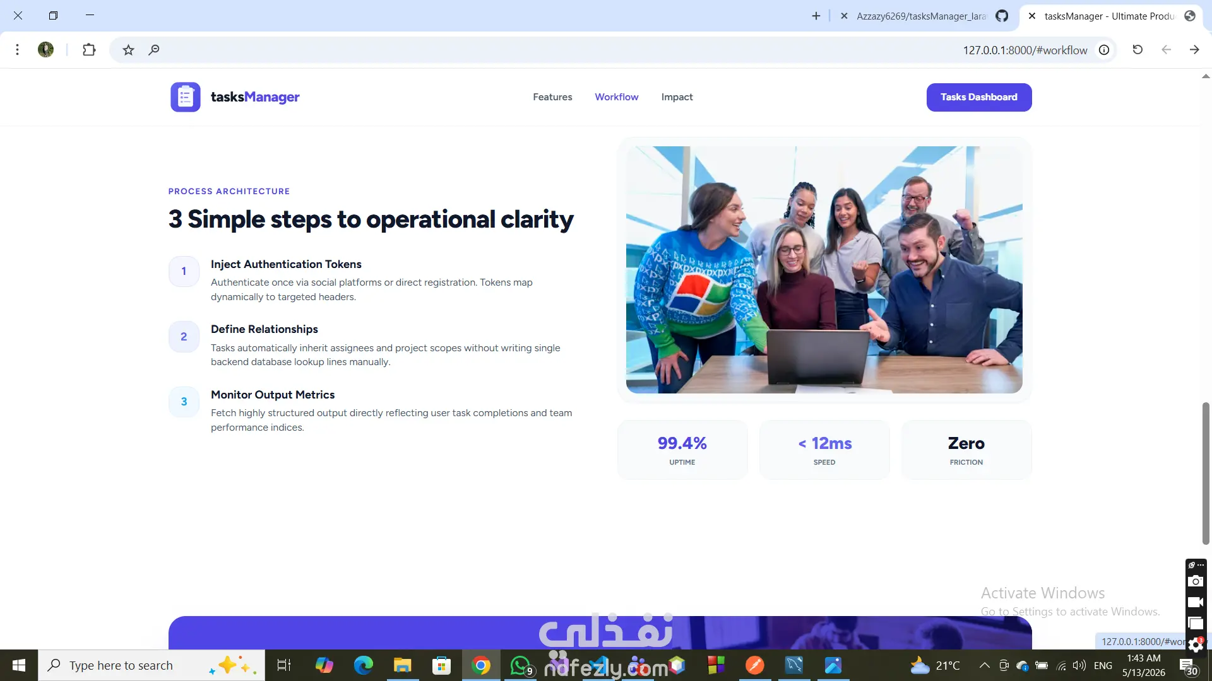The width and height of the screenshot is (1212, 681).
Task: Open the Chrome profile avatar
Action: click(x=46, y=50)
